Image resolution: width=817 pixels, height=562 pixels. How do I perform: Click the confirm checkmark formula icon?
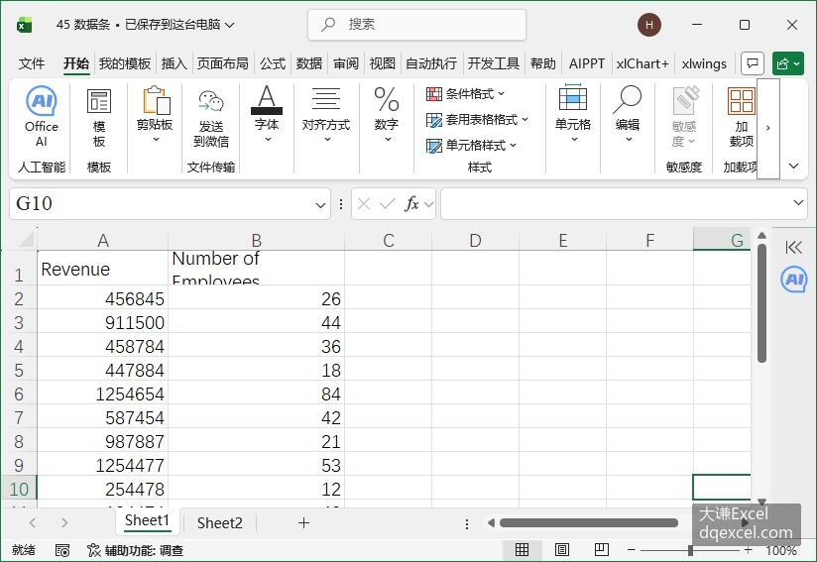pos(387,203)
